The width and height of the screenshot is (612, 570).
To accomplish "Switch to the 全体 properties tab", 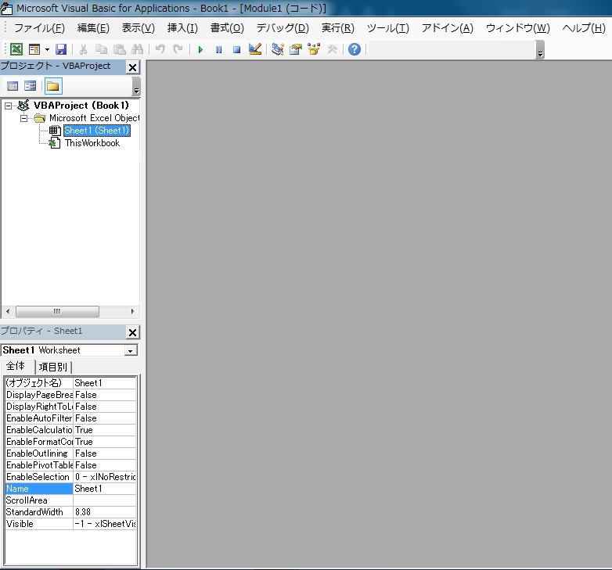I will coord(16,366).
